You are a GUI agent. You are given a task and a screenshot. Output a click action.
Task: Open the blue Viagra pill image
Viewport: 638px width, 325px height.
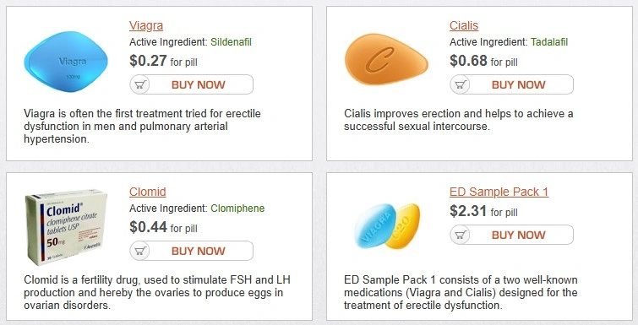tap(66, 62)
